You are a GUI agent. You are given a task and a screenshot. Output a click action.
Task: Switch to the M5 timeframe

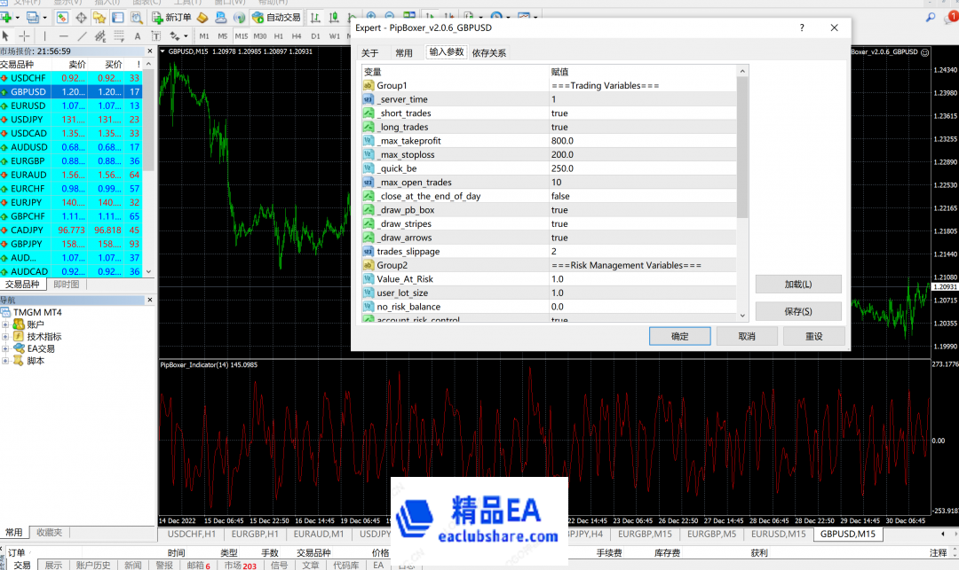click(x=222, y=35)
